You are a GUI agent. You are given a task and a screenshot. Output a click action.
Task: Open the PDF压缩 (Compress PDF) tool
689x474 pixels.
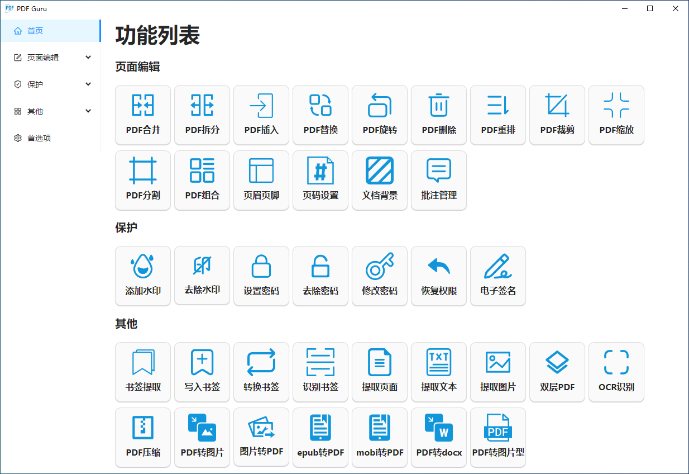click(x=142, y=437)
